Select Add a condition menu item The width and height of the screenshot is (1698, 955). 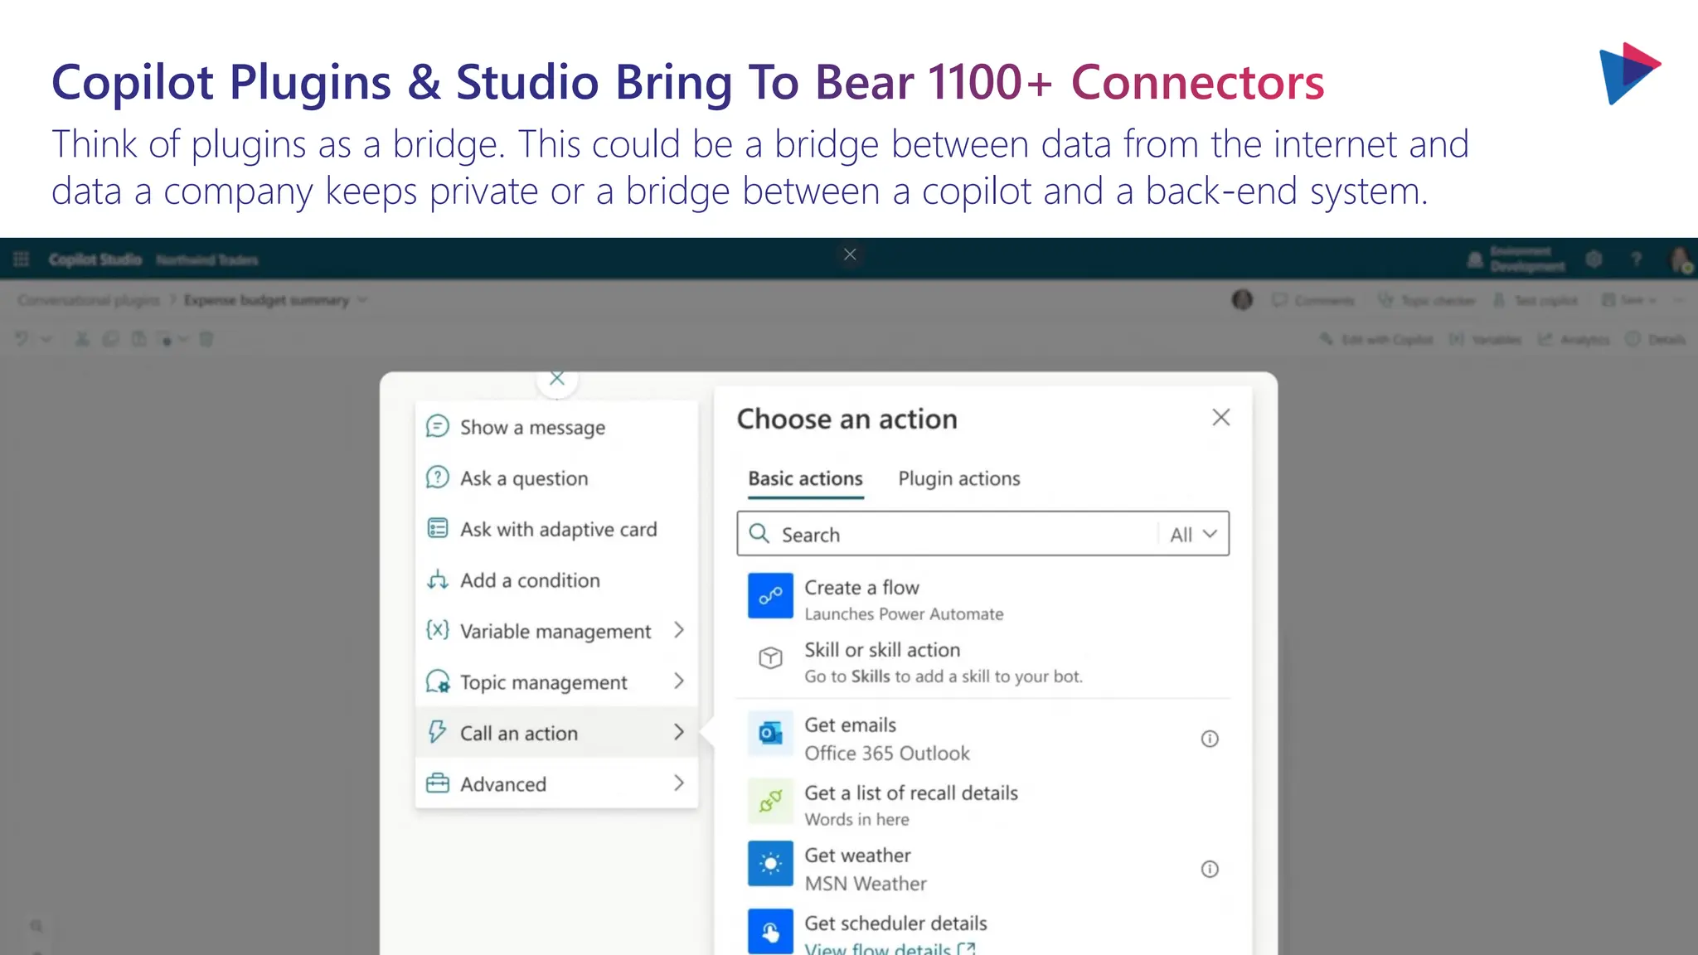pos(556,579)
